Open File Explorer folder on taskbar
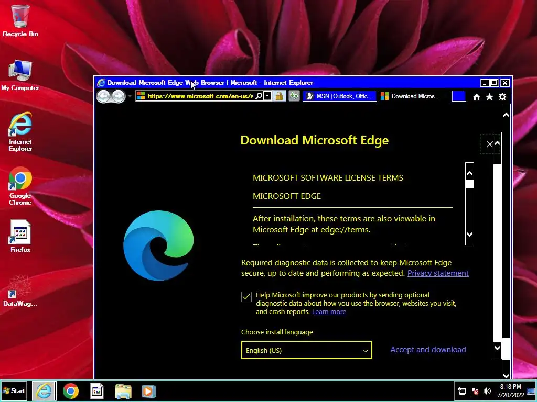 123,392
